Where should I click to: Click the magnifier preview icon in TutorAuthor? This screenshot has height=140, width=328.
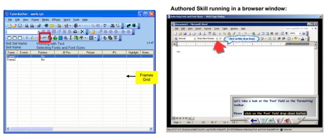point(59,26)
